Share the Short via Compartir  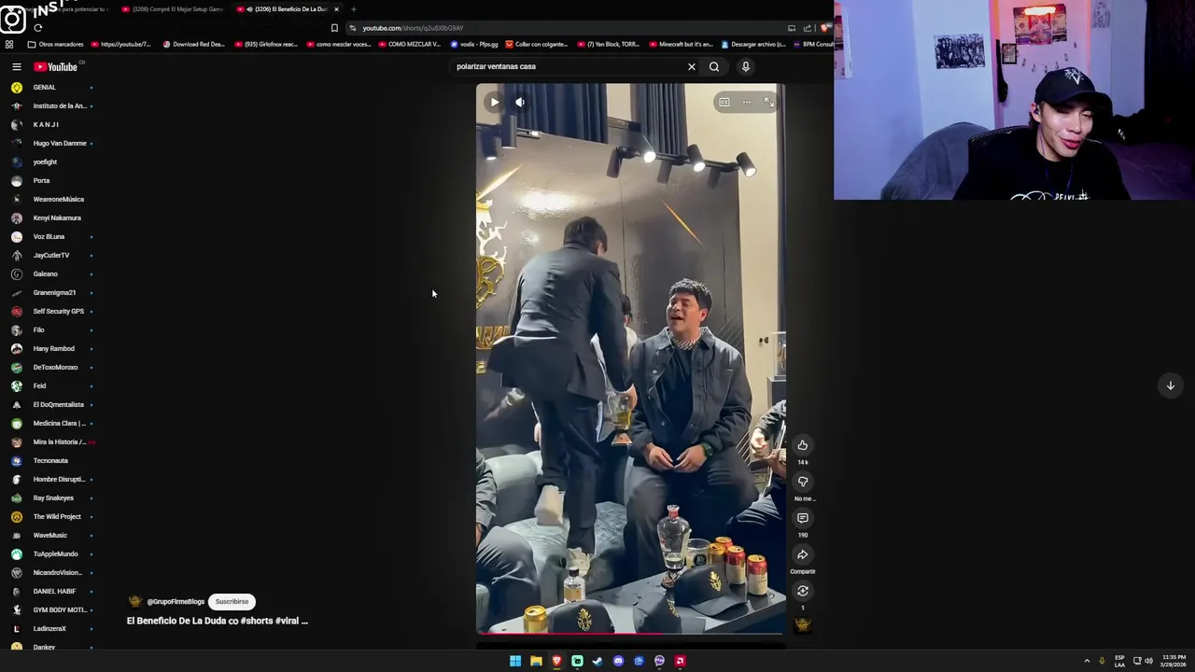tap(802, 554)
